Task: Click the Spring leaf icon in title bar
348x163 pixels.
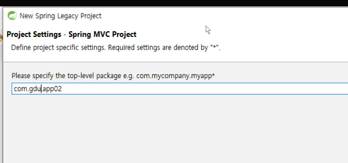Action: pos(12,16)
